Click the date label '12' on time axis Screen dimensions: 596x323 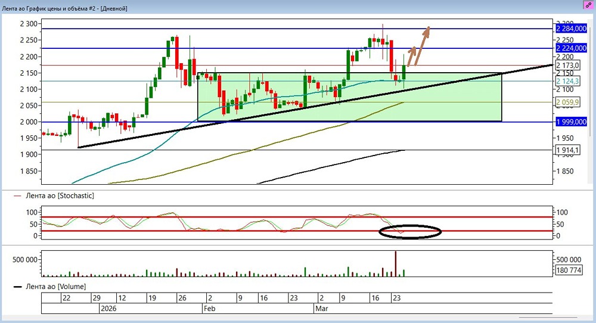[x=122, y=298]
